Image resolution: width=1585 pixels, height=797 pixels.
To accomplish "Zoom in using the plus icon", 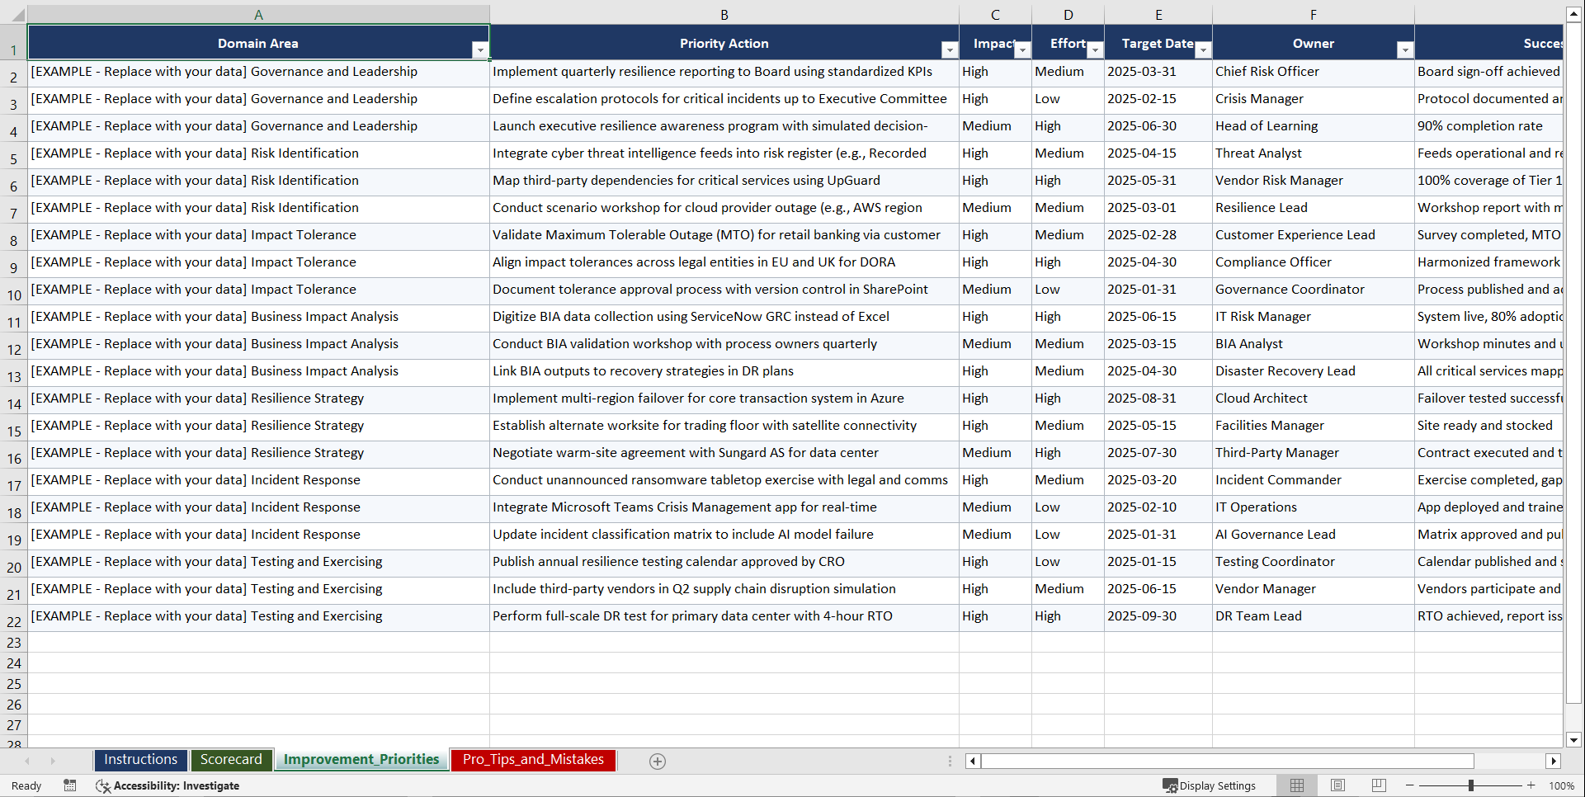I will [1531, 785].
